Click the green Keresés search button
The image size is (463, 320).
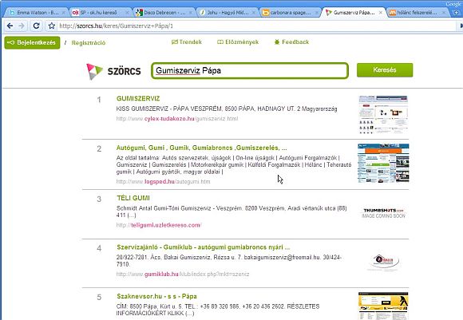point(385,70)
